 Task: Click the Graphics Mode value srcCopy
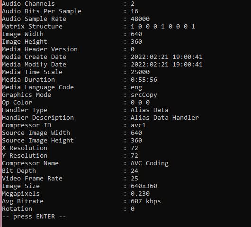[x=144, y=95]
